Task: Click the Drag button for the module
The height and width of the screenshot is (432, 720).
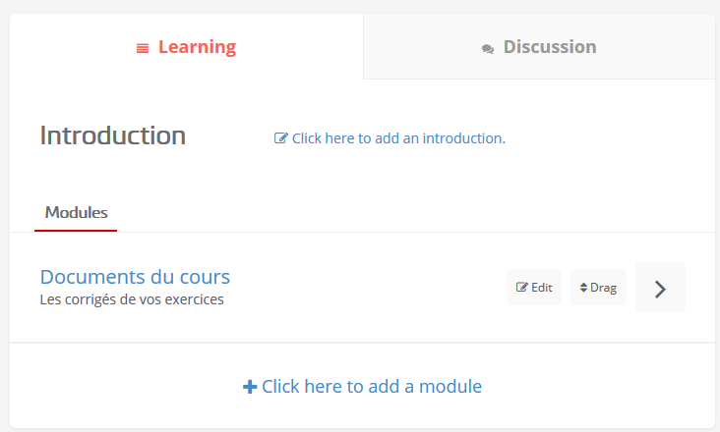Action: click(598, 288)
